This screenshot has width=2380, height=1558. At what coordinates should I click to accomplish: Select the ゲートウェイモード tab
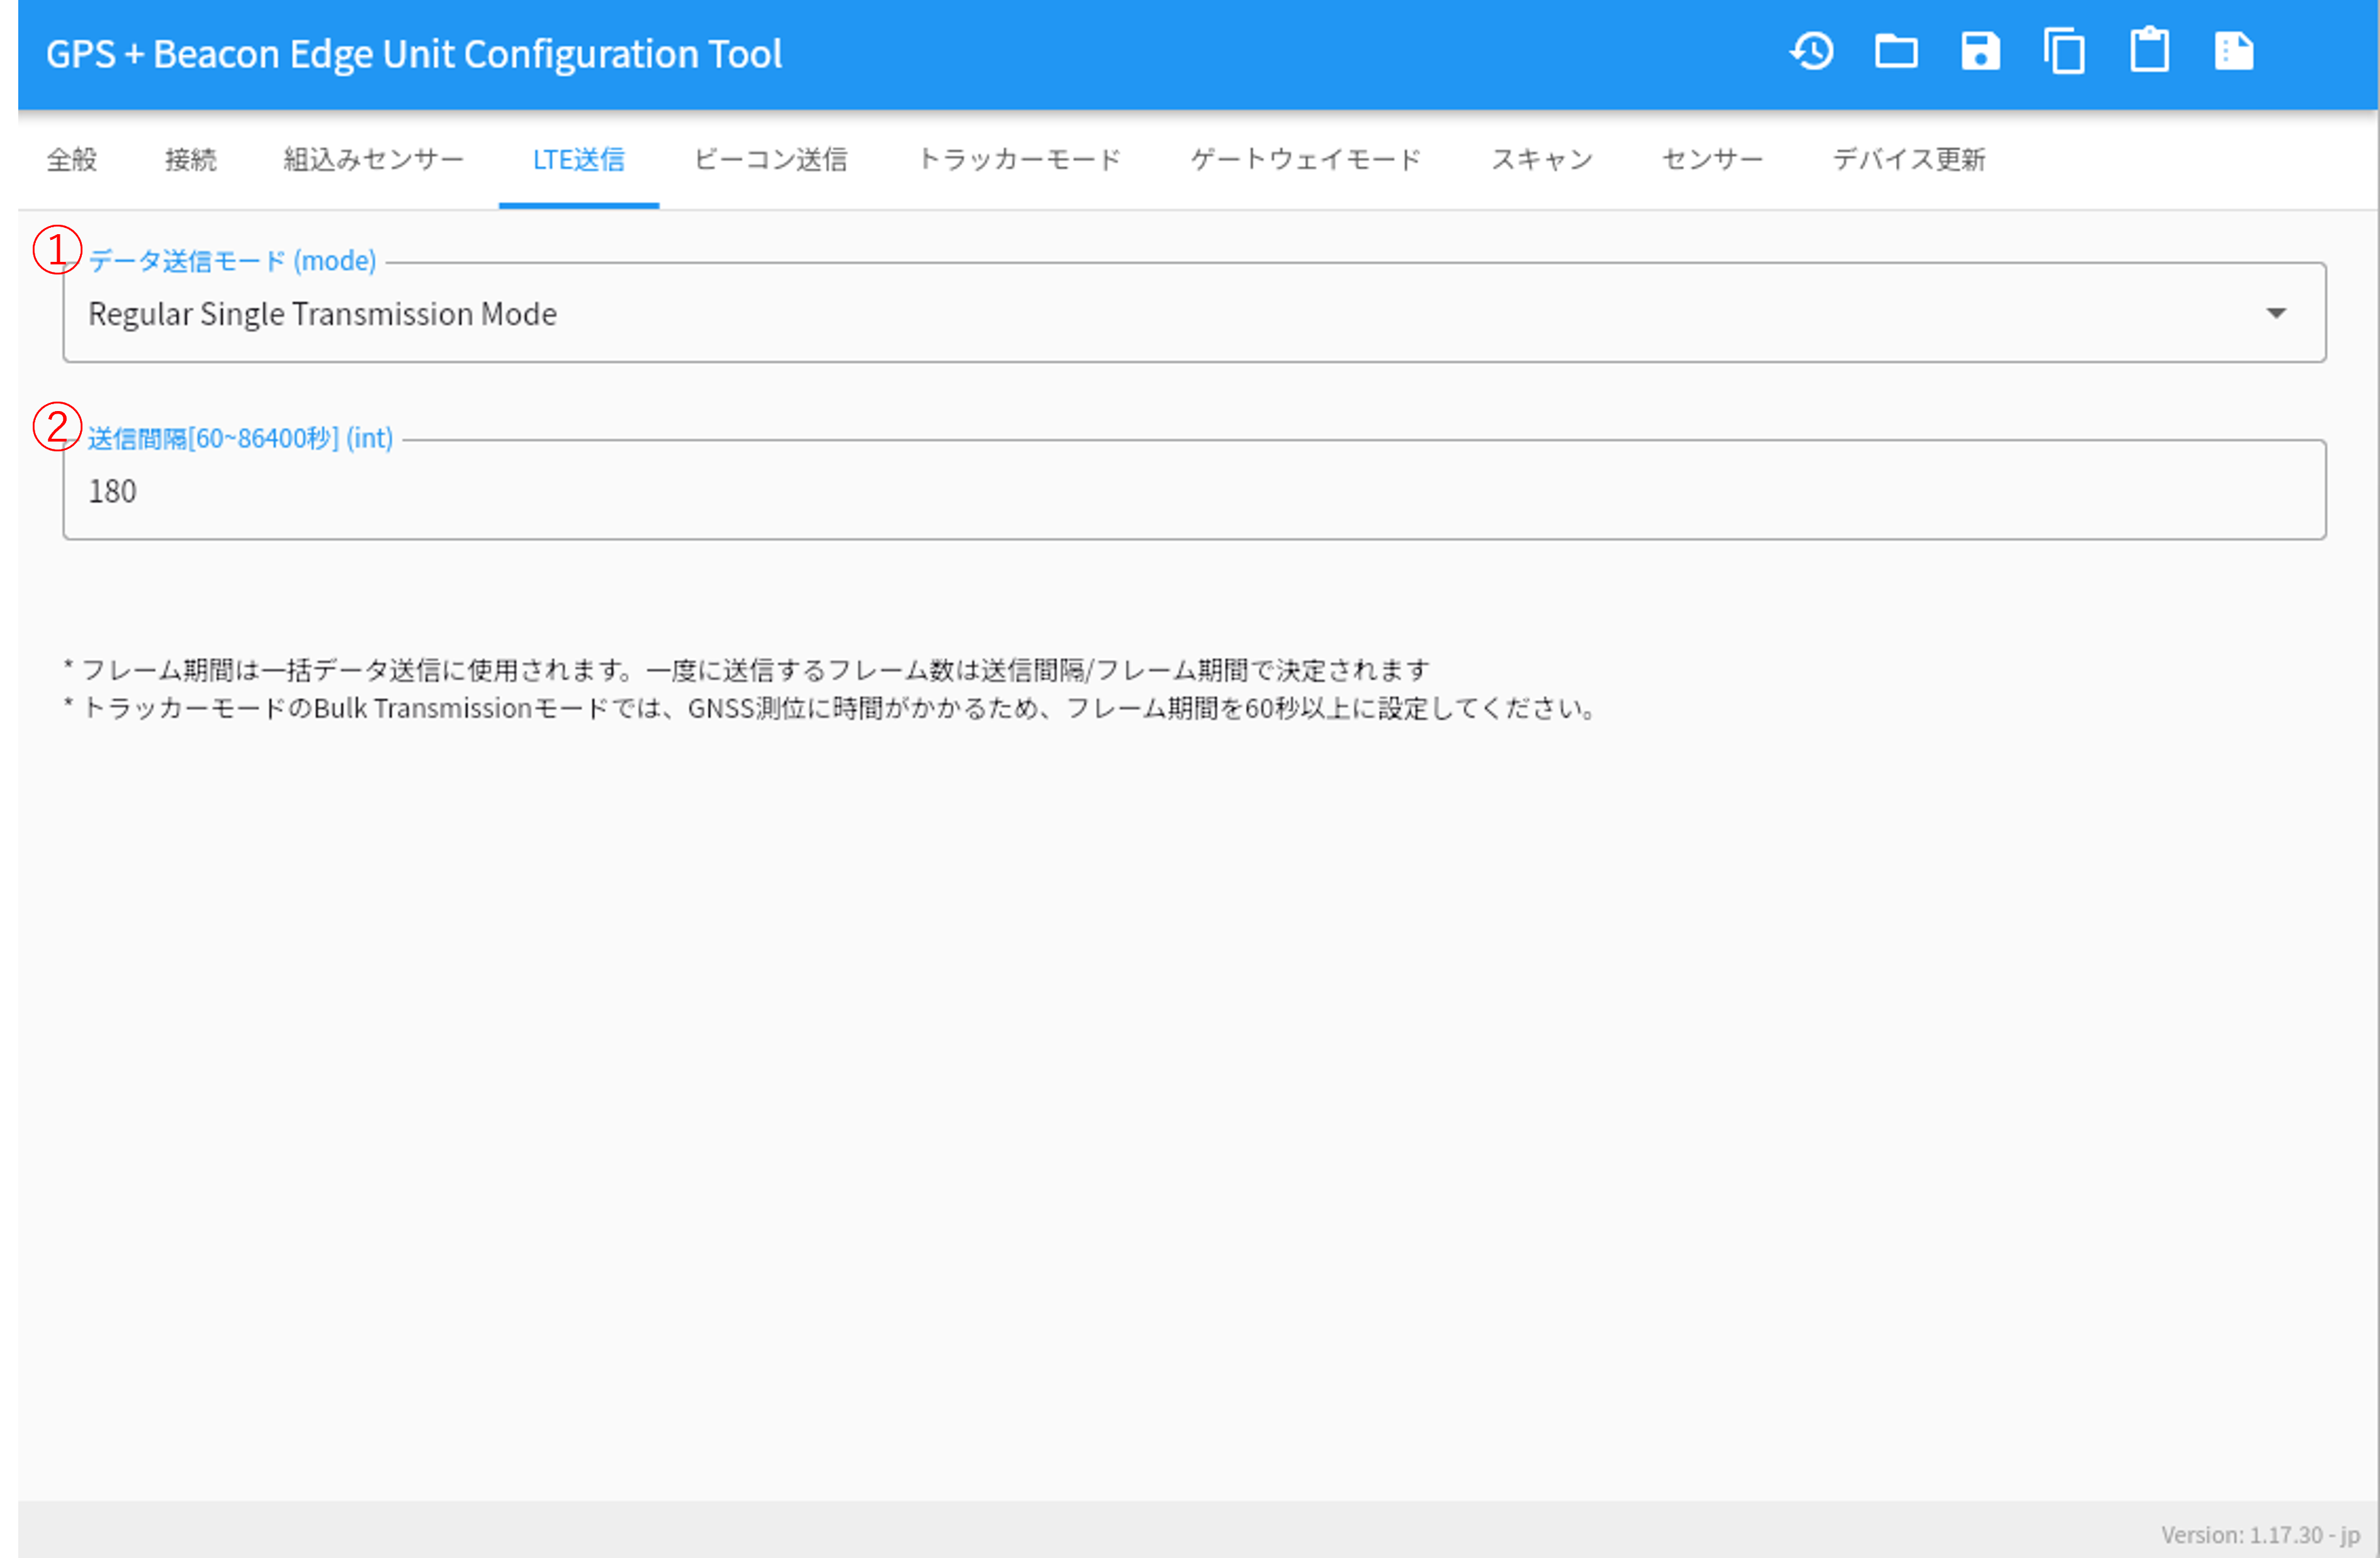pyautogui.click(x=1306, y=160)
